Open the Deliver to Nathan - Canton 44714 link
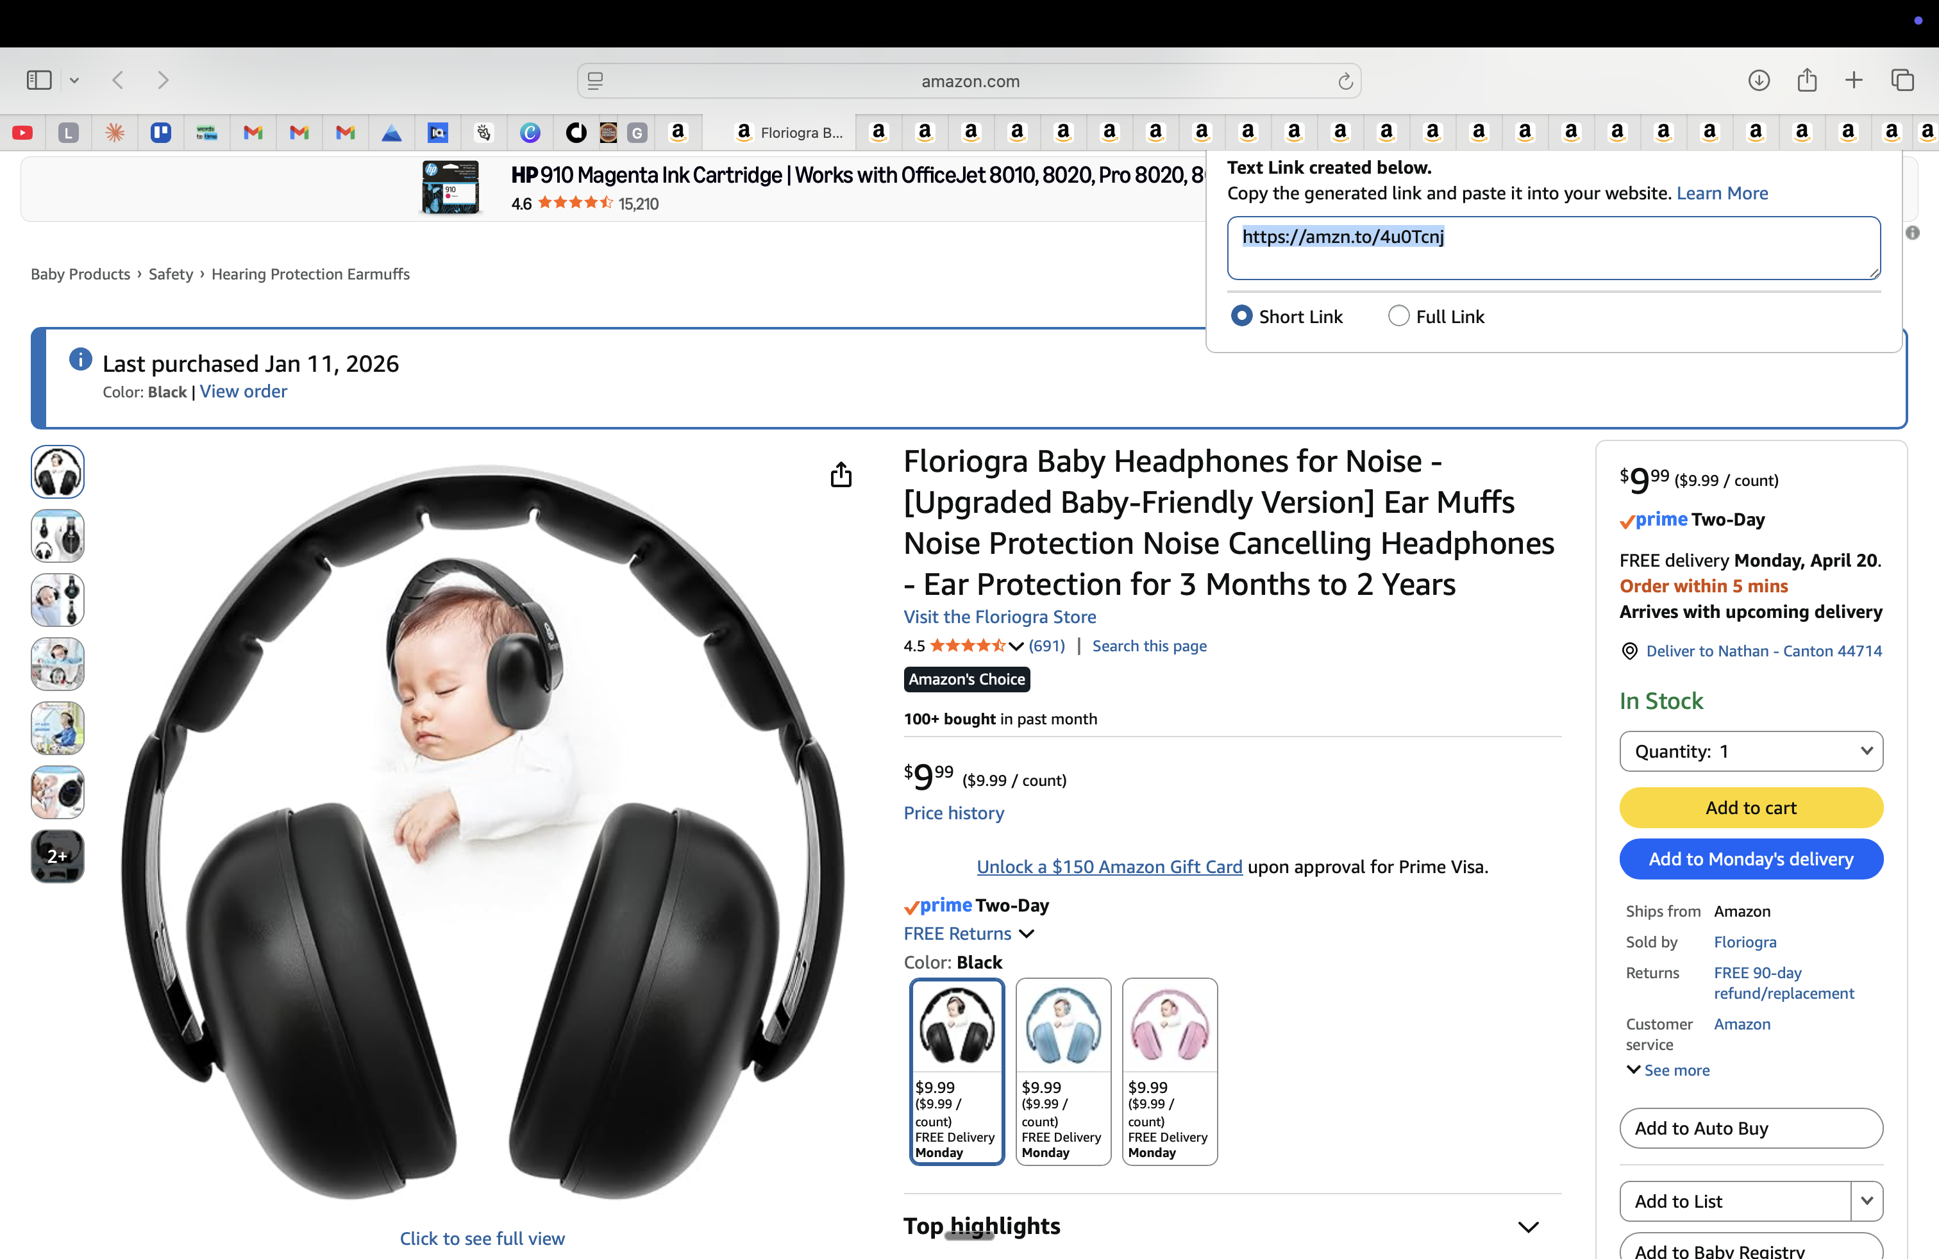This screenshot has height=1259, width=1939. click(1764, 651)
